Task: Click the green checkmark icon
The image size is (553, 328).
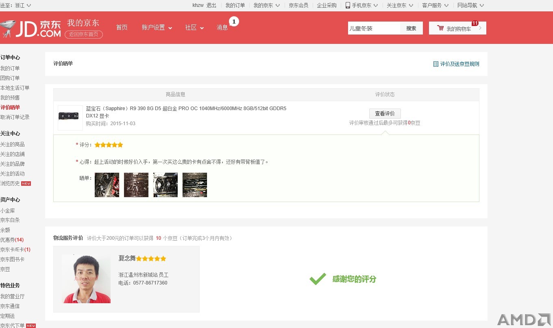Action: 318,279
